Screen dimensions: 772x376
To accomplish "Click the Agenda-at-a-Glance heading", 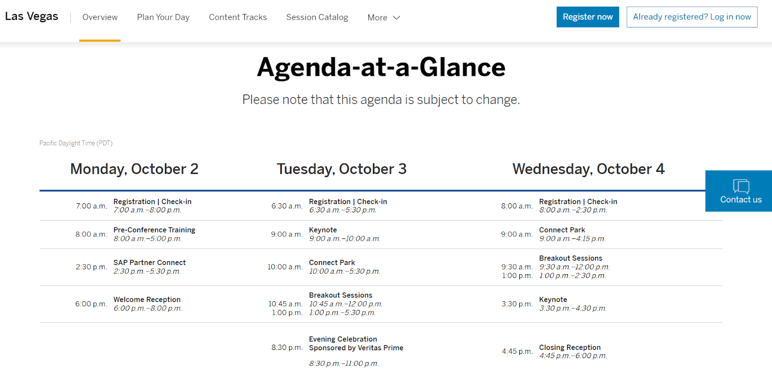I will 381,67.
